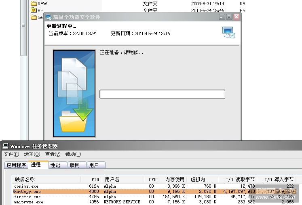Sort processes by PID column header
302x205 pixels.
click(x=91, y=180)
